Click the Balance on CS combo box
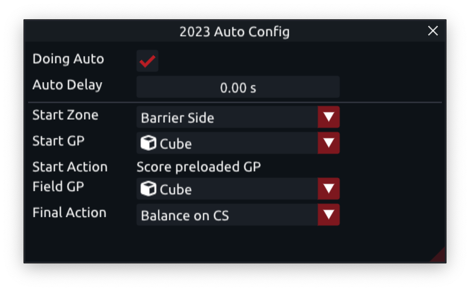 coord(238,215)
